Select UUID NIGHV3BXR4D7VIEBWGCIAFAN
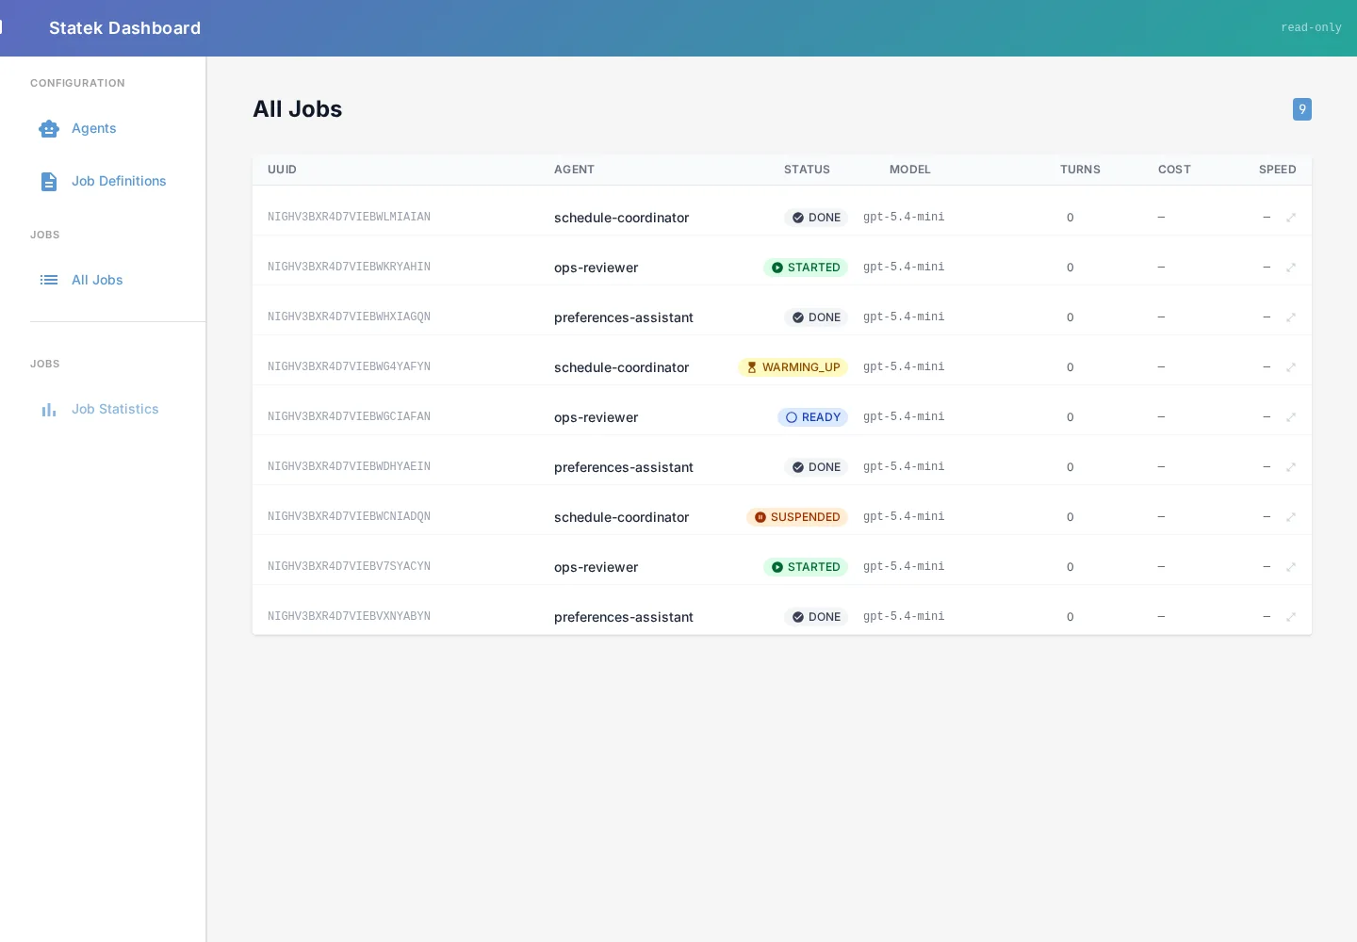 pyautogui.click(x=349, y=416)
